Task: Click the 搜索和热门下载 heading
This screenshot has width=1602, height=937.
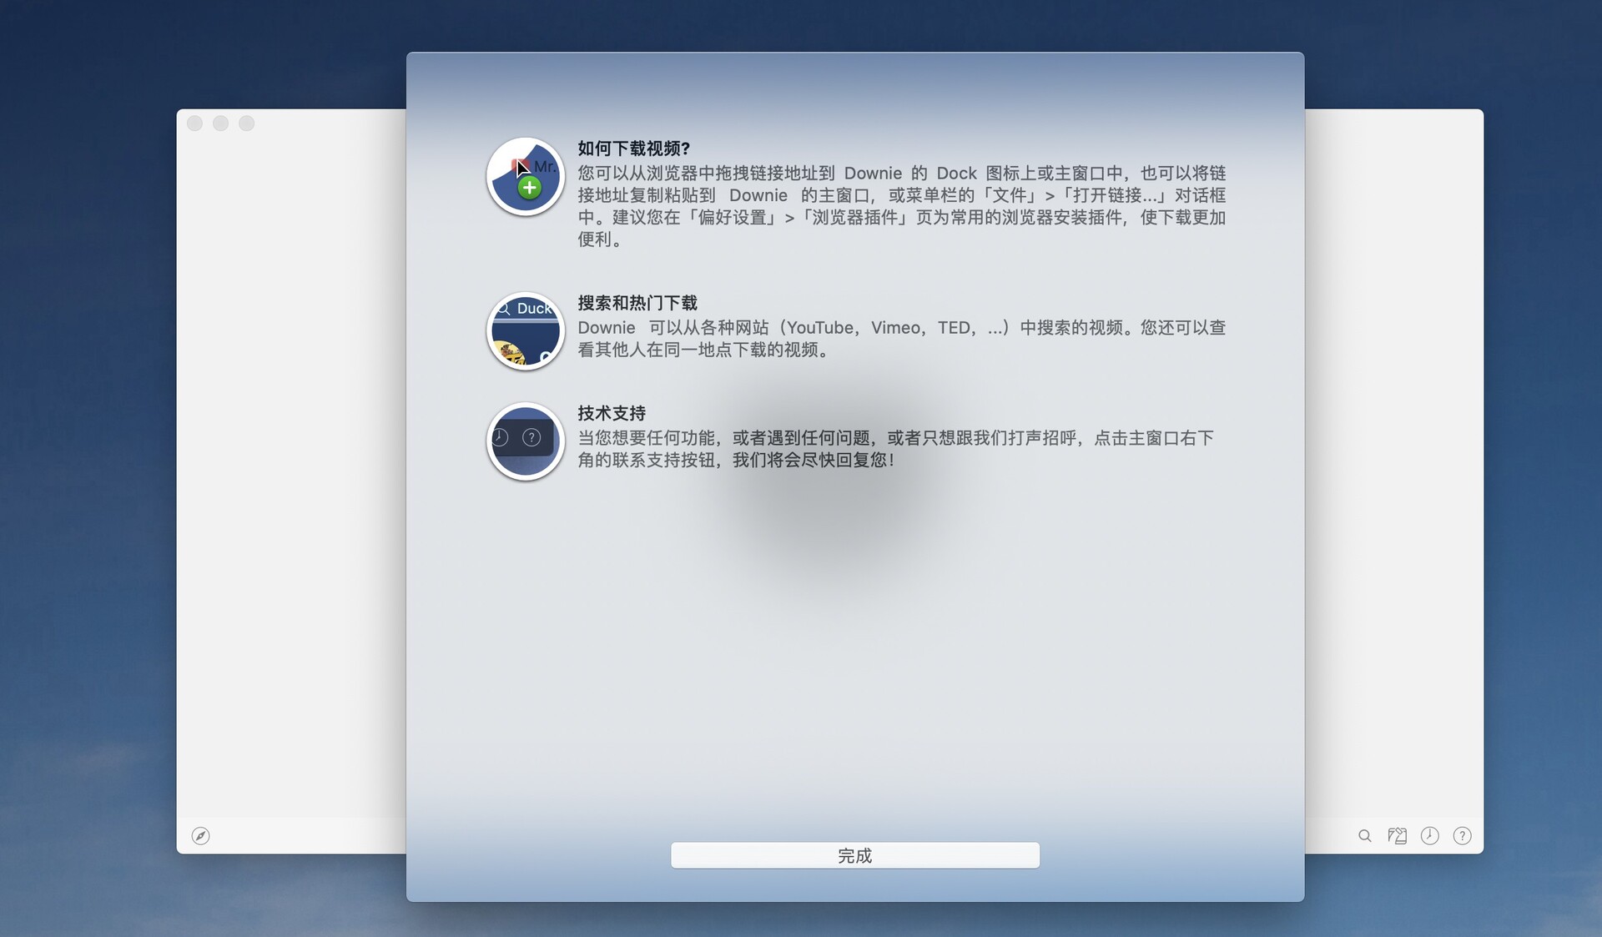Action: coord(637,303)
